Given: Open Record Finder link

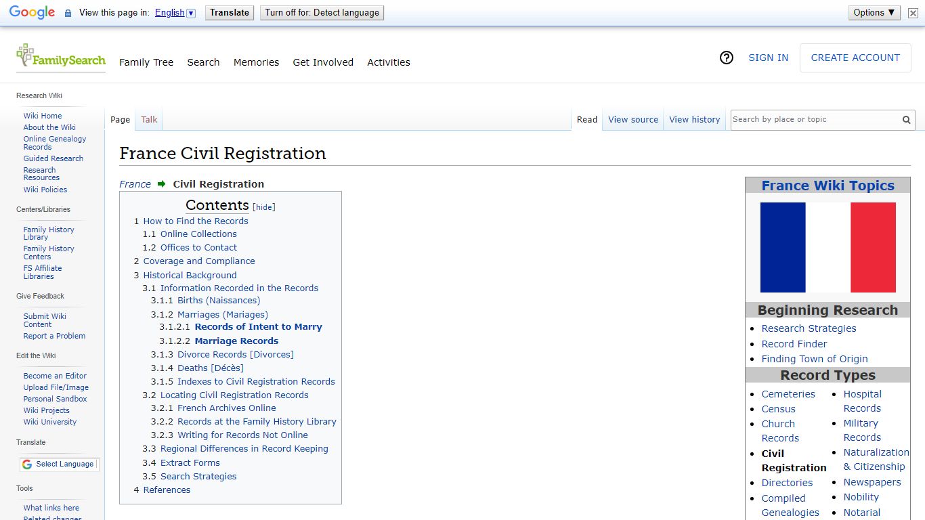Looking at the screenshot, I should pyautogui.click(x=794, y=344).
